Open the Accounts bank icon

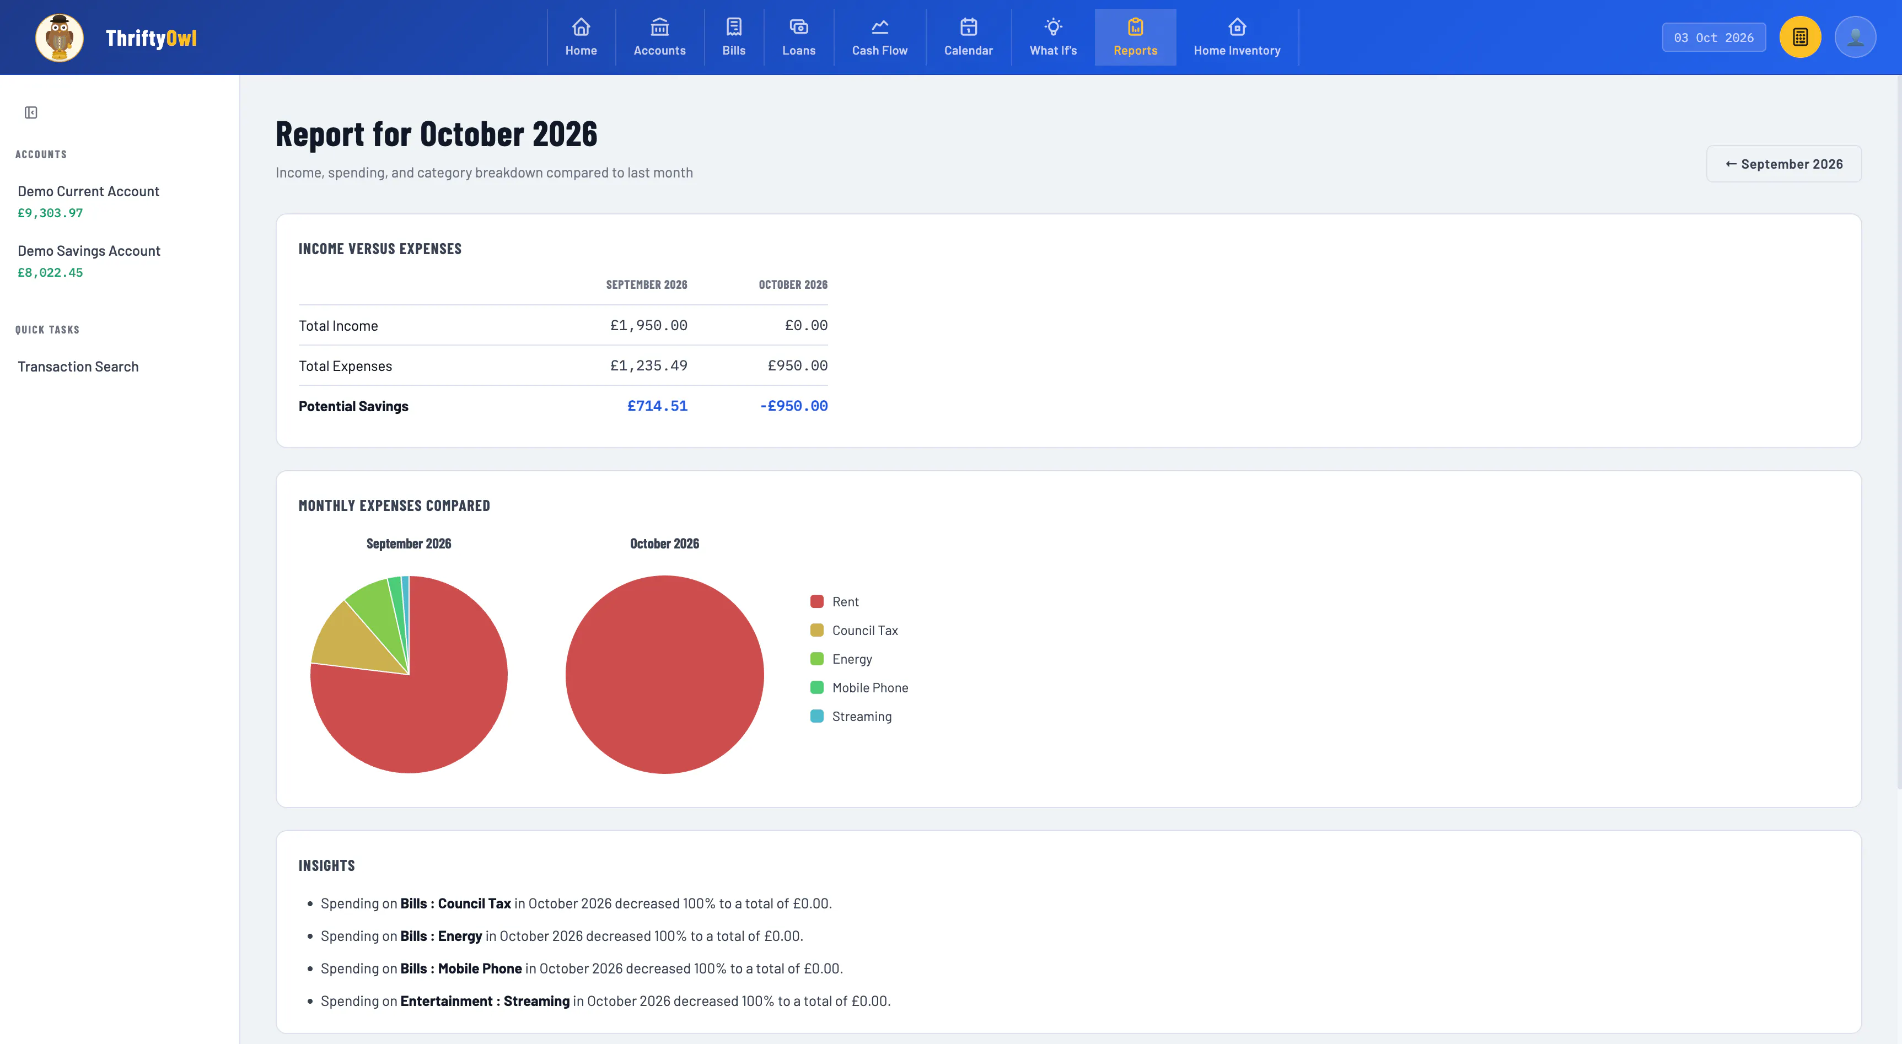pyautogui.click(x=659, y=28)
